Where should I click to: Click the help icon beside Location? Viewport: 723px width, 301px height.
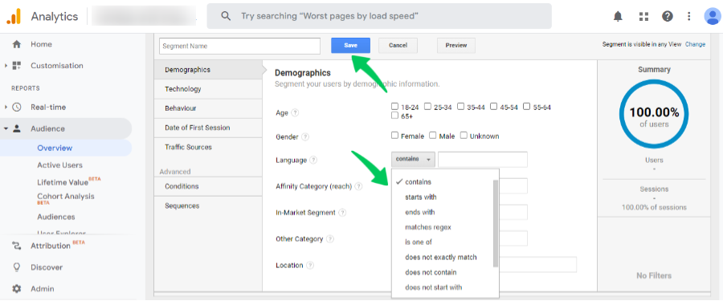(310, 266)
